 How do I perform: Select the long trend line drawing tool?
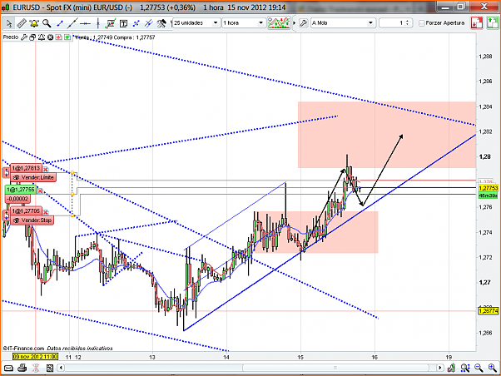point(72,23)
